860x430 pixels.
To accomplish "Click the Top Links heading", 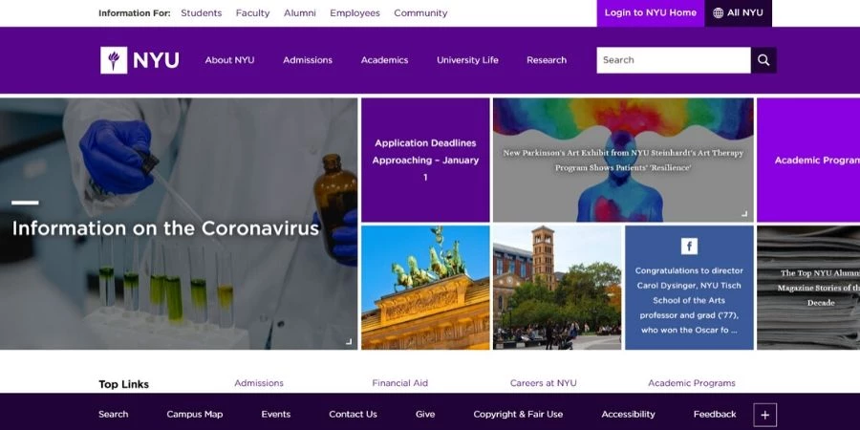I will pyautogui.click(x=124, y=384).
